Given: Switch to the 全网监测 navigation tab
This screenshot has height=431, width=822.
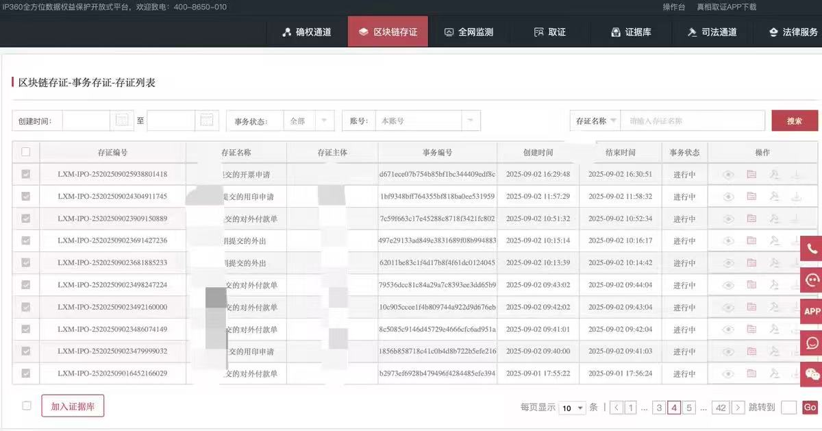Looking at the screenshot, I should coord(469,32).
